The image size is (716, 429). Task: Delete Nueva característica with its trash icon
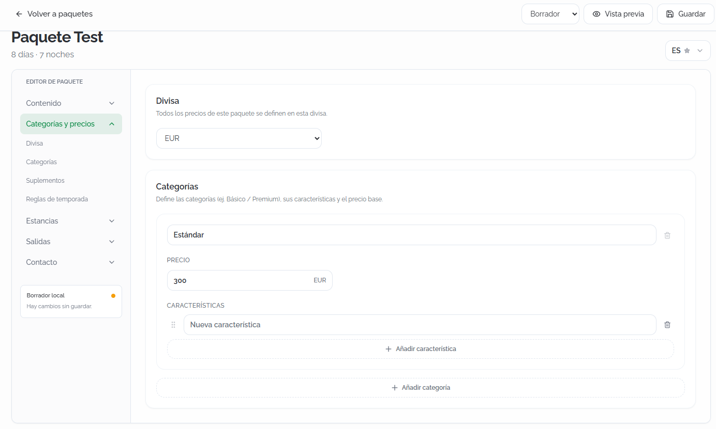(667, 325)
